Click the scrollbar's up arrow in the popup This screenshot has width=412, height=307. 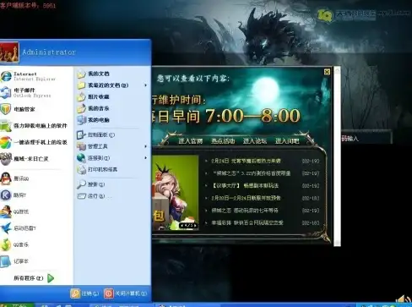pyautogui.click(x=337, y=69)
